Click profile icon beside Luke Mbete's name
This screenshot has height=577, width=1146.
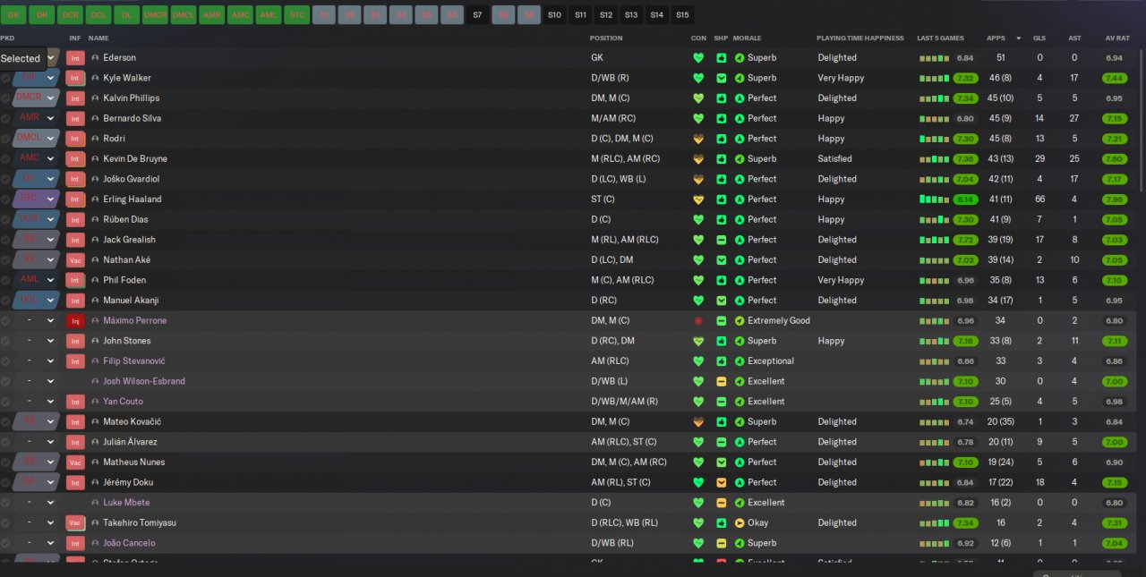pos(95,503)
